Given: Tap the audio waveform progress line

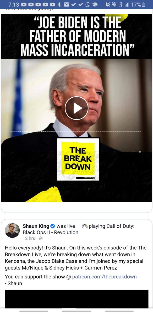Looking at the screenshot, I should pos(75,131).
